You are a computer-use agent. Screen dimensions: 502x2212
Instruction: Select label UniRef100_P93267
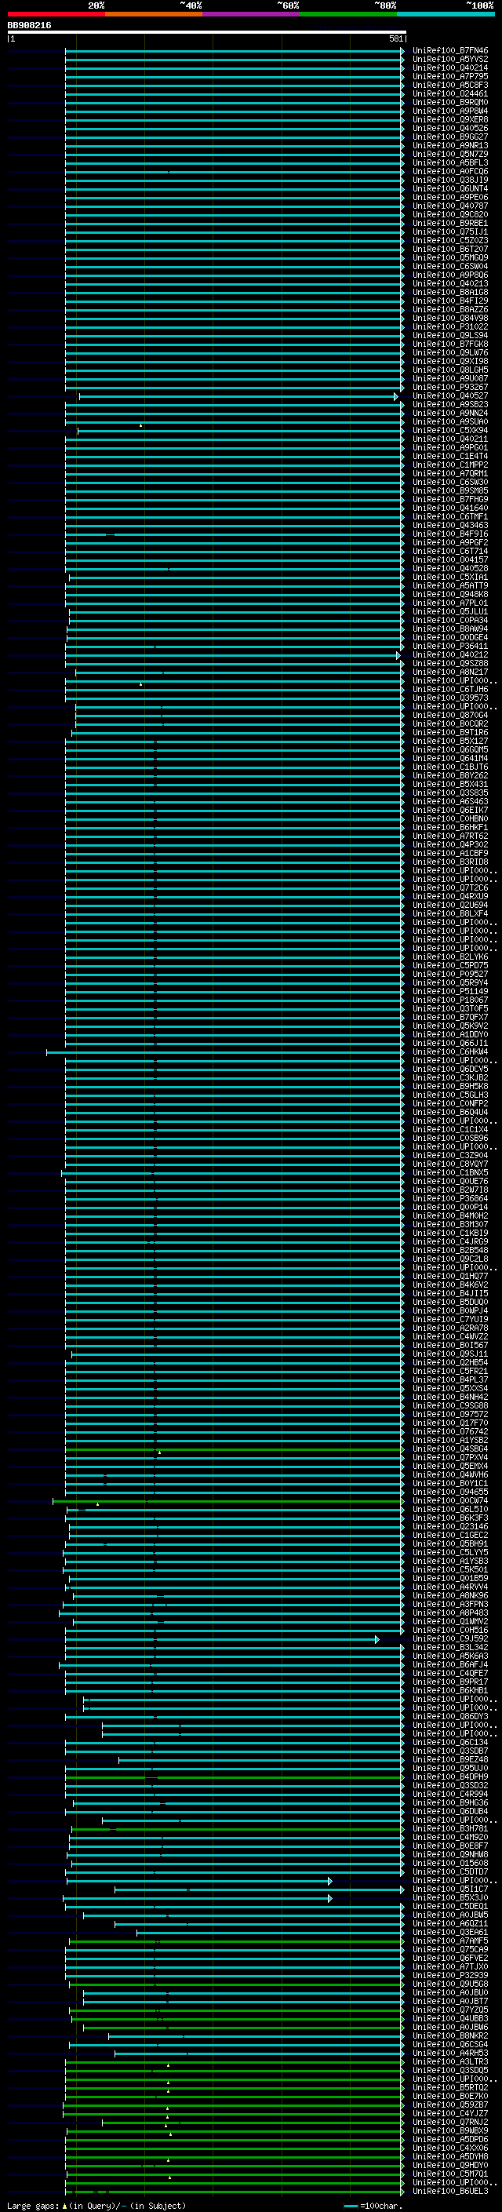tap(449, 388)
